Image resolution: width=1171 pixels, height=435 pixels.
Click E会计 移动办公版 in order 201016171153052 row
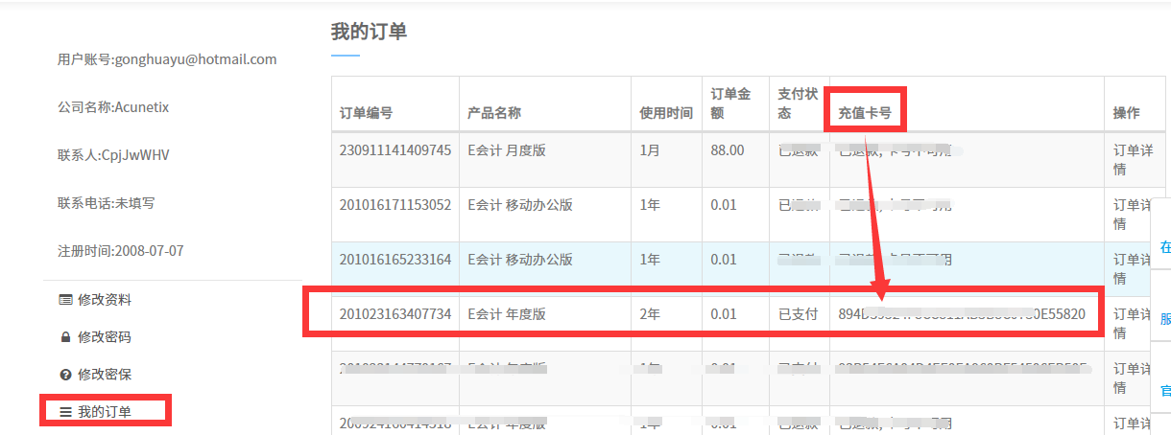pos(520,204)
